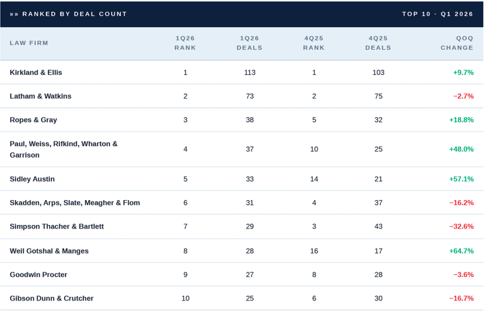486x312 pixels.
Task: Select the Goodwin Procter firm name
Action: pos(38,275)
